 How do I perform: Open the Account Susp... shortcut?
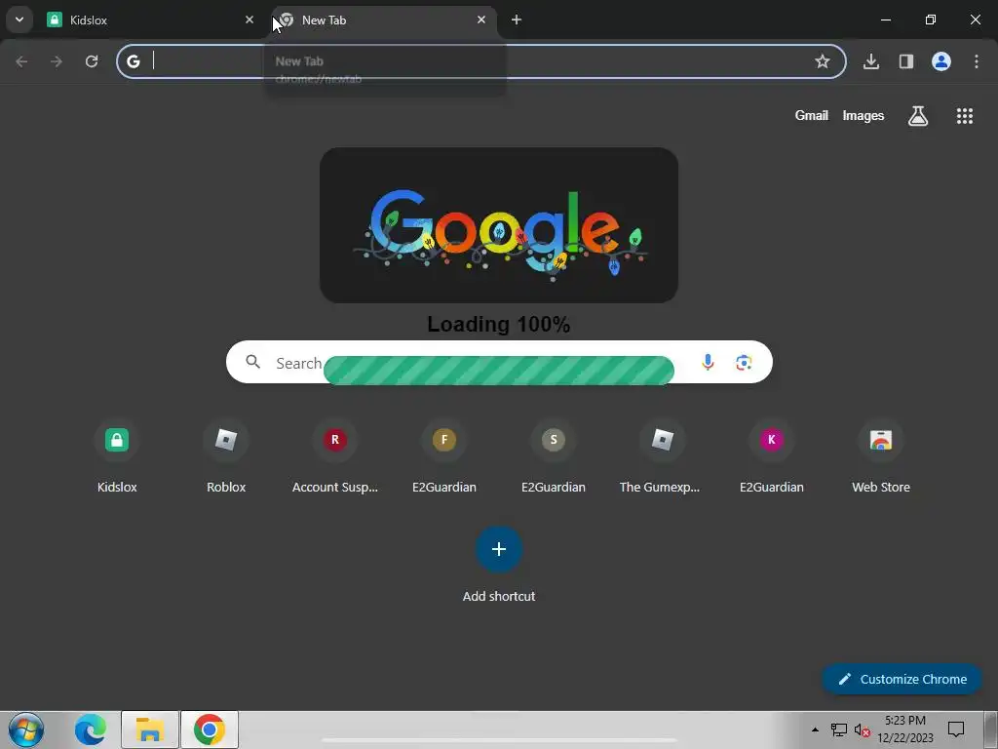pyautogui.click(x=335, y=456)
